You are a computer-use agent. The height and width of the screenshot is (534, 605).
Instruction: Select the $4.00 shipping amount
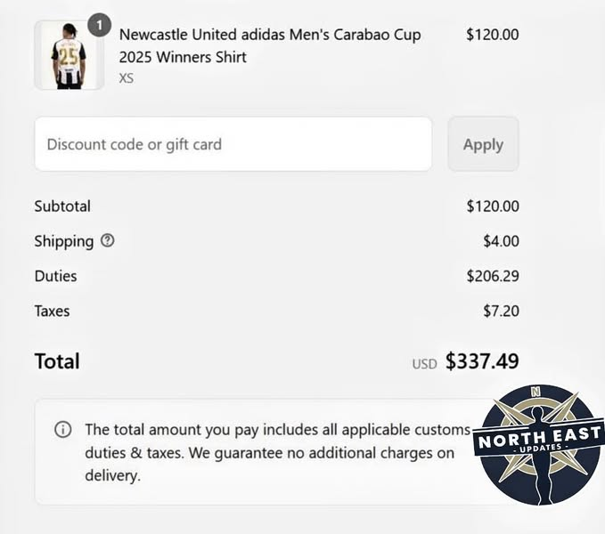[x=501, y=241]
